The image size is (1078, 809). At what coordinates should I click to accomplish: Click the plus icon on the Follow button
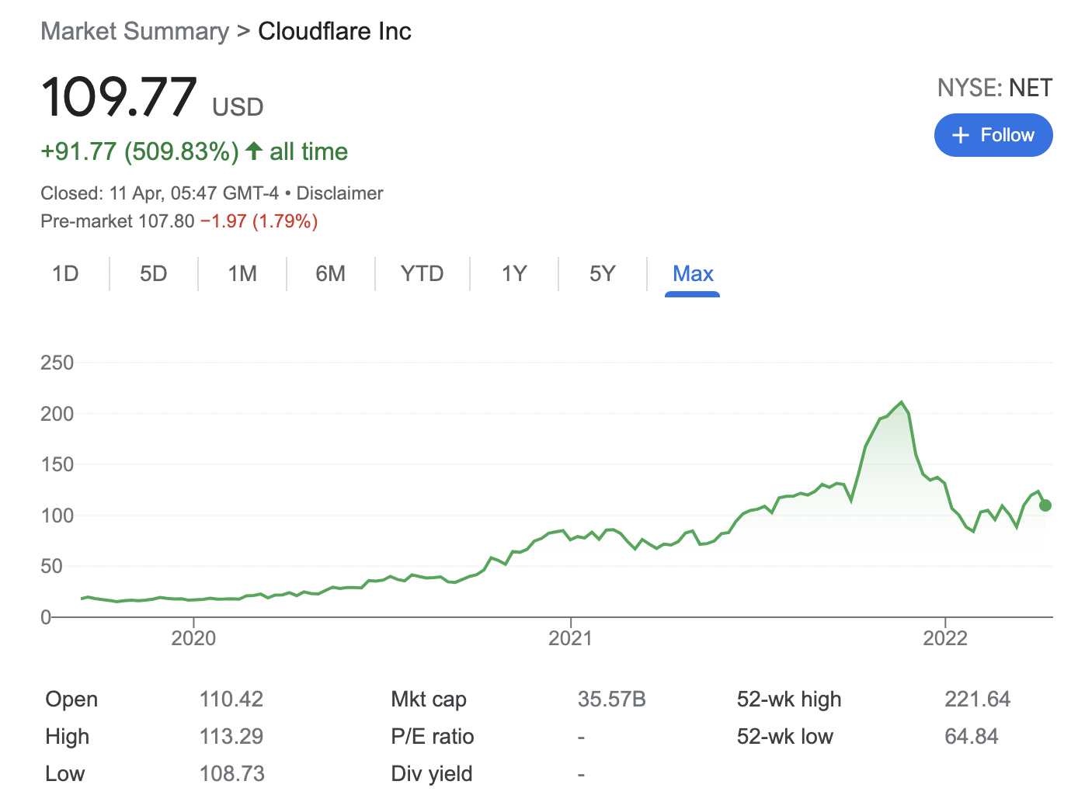[960, 135]
